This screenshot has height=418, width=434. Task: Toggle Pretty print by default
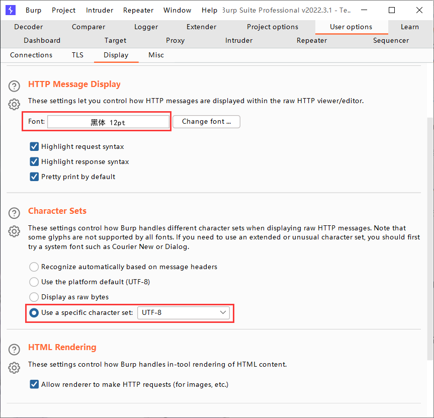click(x=34, y=177)
